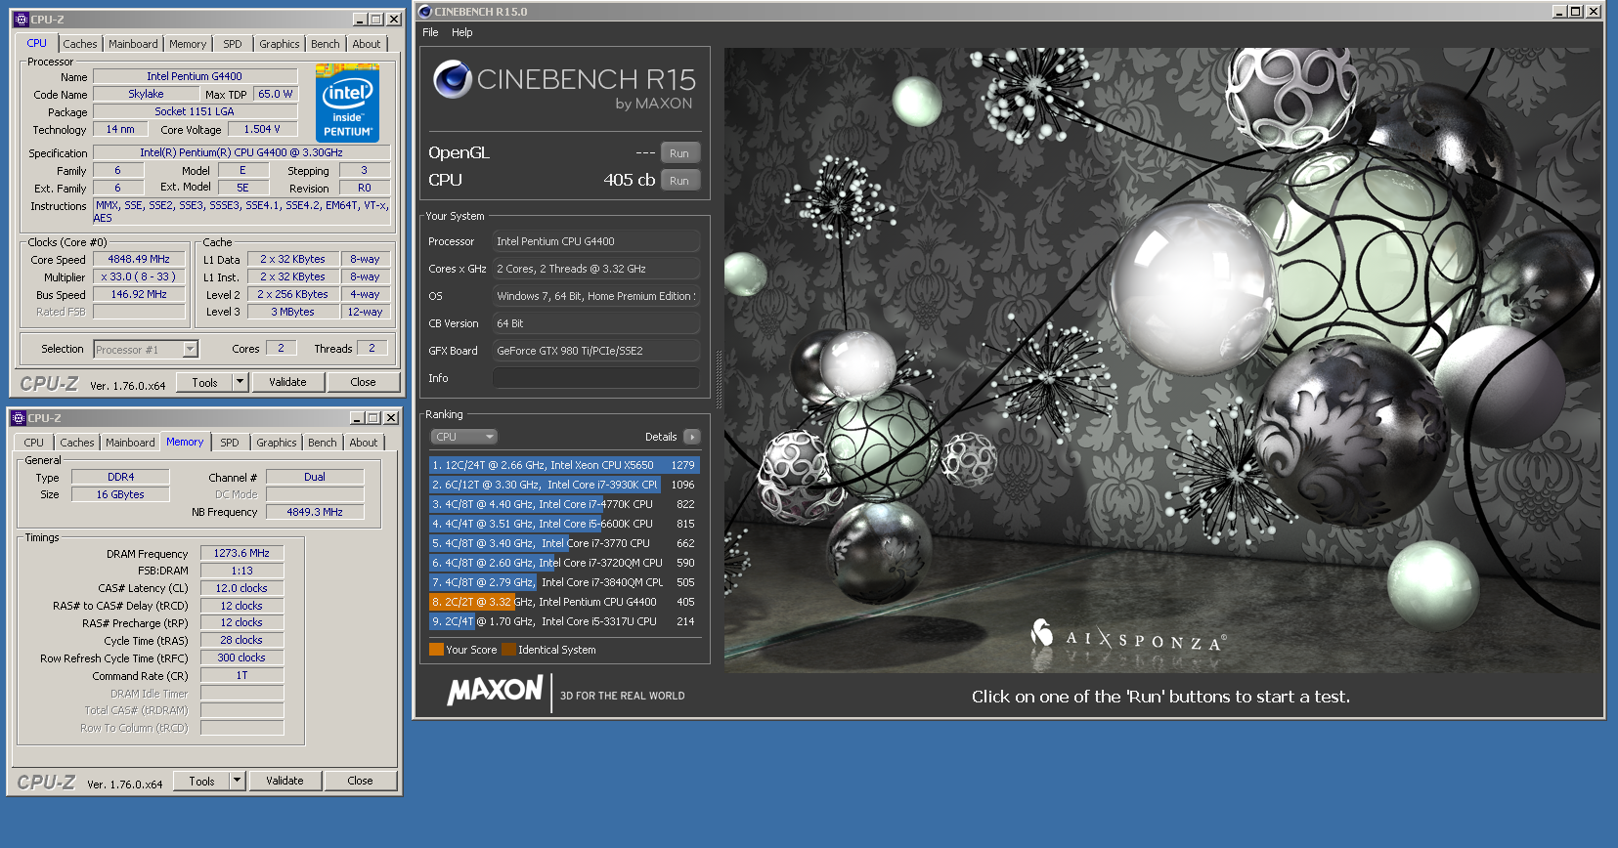Switch to Caches tab in top CPU-Z window

80,44
